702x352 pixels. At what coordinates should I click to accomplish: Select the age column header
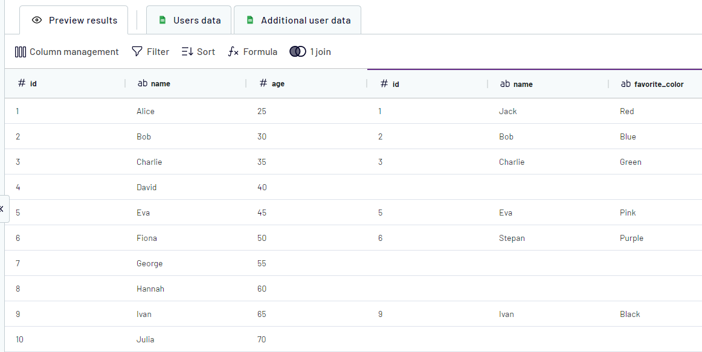coord(277,84)
